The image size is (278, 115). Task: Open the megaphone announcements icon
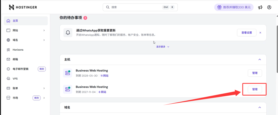point(260,7)
